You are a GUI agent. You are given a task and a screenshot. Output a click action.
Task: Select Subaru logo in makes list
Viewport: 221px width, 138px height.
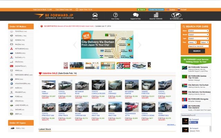11,53
